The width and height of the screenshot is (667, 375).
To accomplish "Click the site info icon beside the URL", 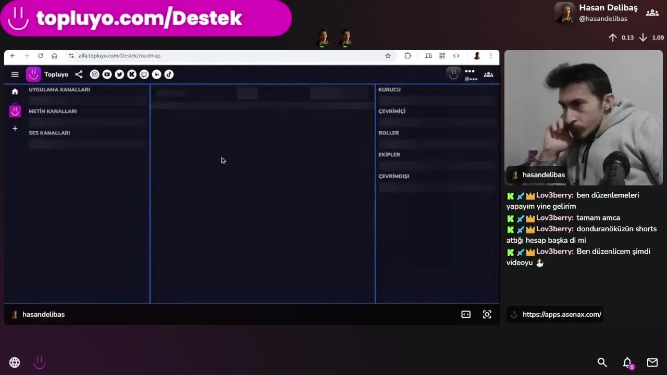I will (71, 56).
